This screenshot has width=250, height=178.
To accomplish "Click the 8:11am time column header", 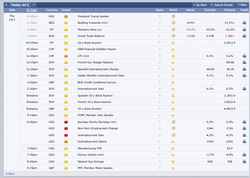I will tap(32, 10).
